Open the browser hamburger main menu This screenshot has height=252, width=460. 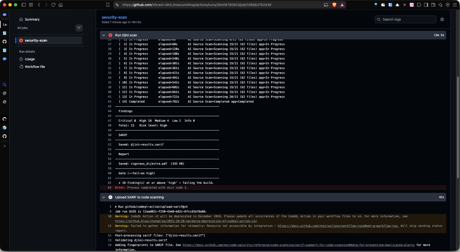click(x=455, y=5)
